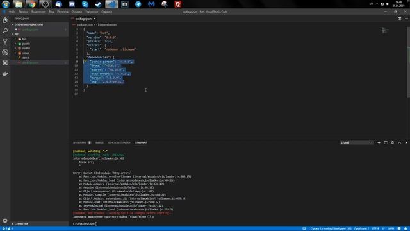
Task: Open the Help menu
Action: 107,12
